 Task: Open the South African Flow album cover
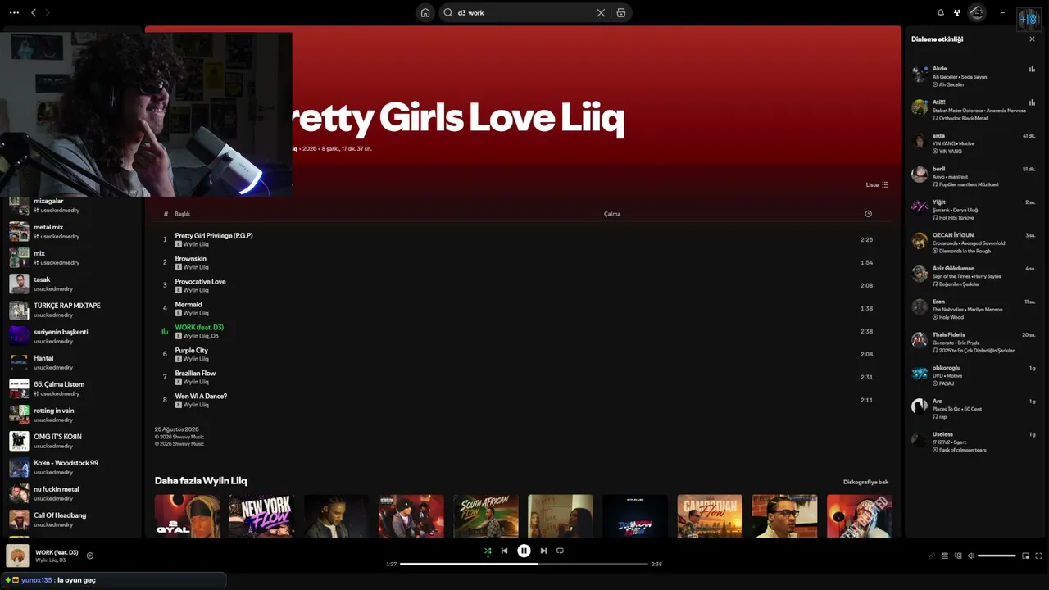(486, 516)
